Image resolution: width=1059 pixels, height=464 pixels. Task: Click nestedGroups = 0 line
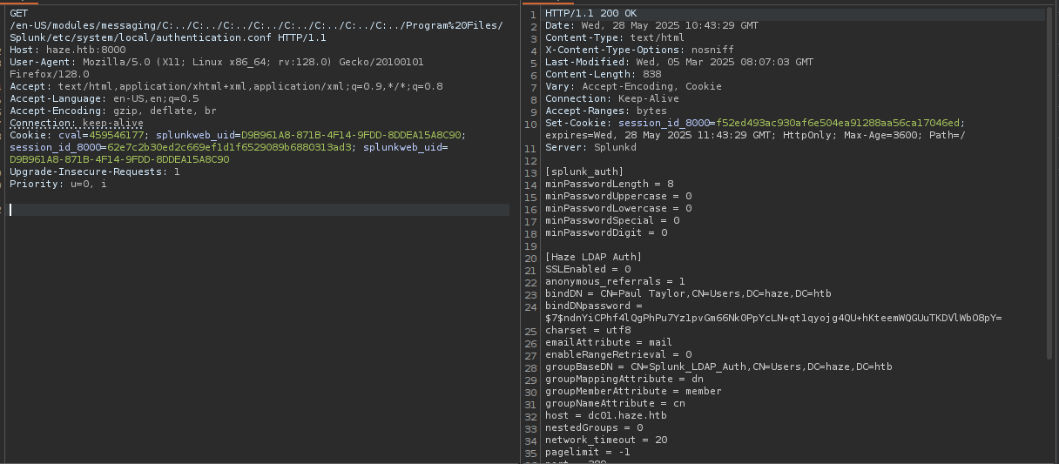tap(594, 428)
